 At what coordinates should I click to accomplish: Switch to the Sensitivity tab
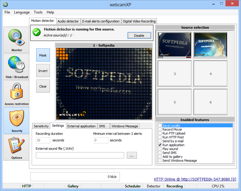pyautogui.click(x=41, y=126)
